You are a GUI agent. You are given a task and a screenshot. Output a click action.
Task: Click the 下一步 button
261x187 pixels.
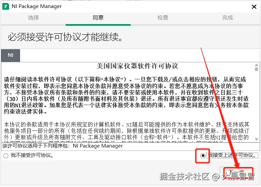[x=237, y=172]
